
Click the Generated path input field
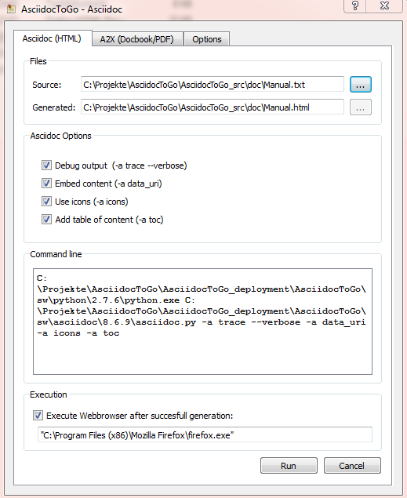click(x=212, y=107)
